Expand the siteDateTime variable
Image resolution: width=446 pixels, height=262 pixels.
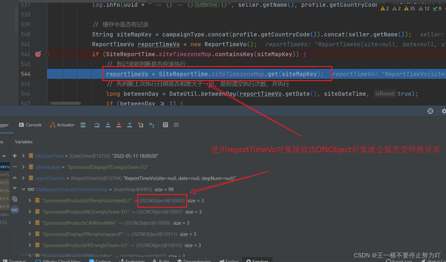[x=23, y=156]
